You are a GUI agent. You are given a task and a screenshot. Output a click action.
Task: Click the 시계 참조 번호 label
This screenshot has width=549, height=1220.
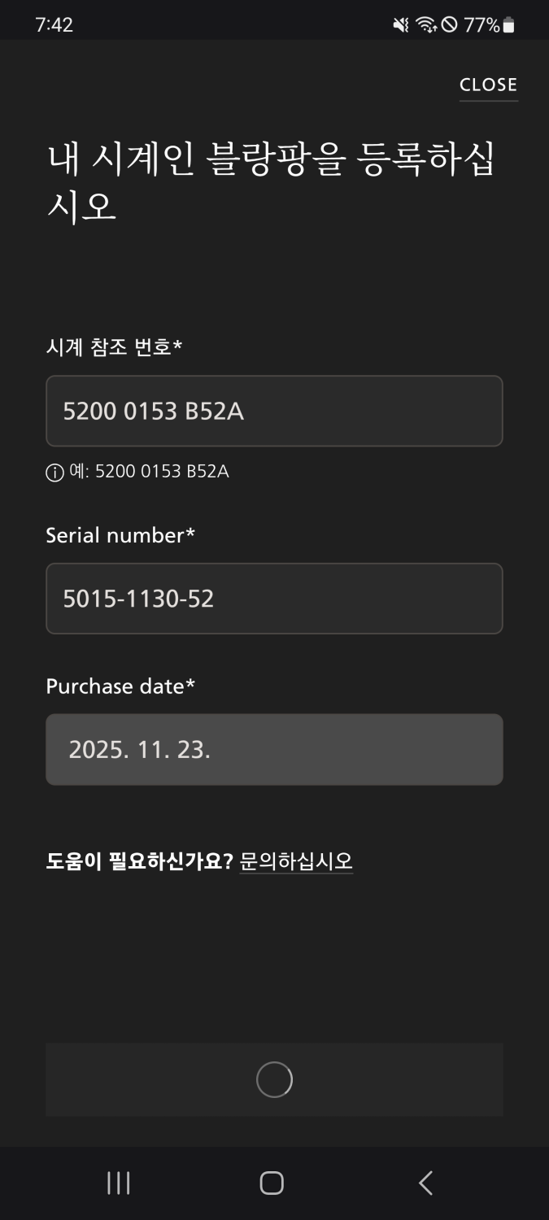114,347
